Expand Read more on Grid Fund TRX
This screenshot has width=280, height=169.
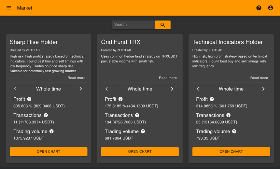click(x=168, y=78)
